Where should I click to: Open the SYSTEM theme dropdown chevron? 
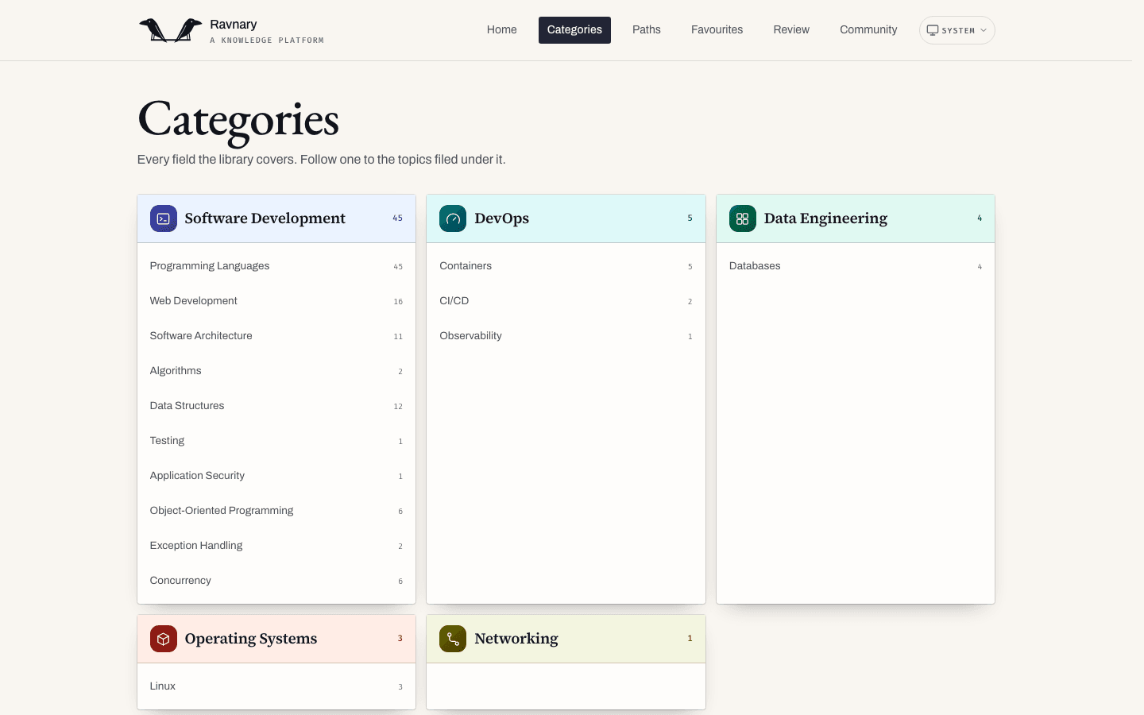(x=984, y=30)
